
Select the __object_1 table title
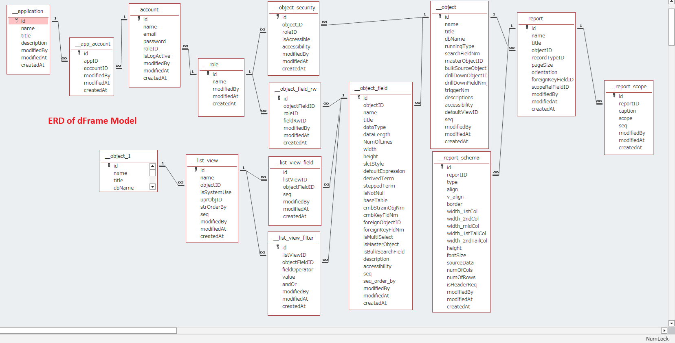[118, 156]
